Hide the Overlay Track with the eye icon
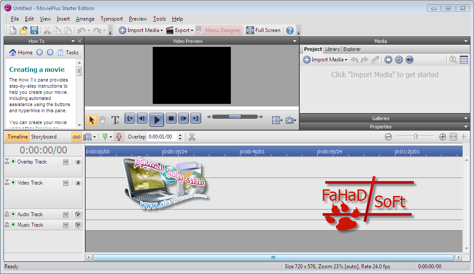474x274 pixels. 78,162
